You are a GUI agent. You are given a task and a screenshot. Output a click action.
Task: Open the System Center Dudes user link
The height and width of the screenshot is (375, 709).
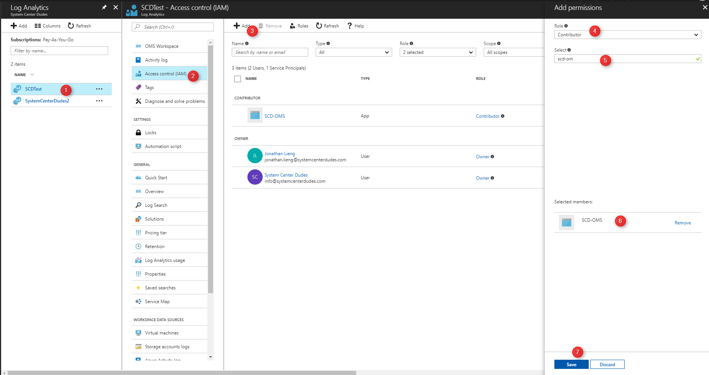point(286,175)
